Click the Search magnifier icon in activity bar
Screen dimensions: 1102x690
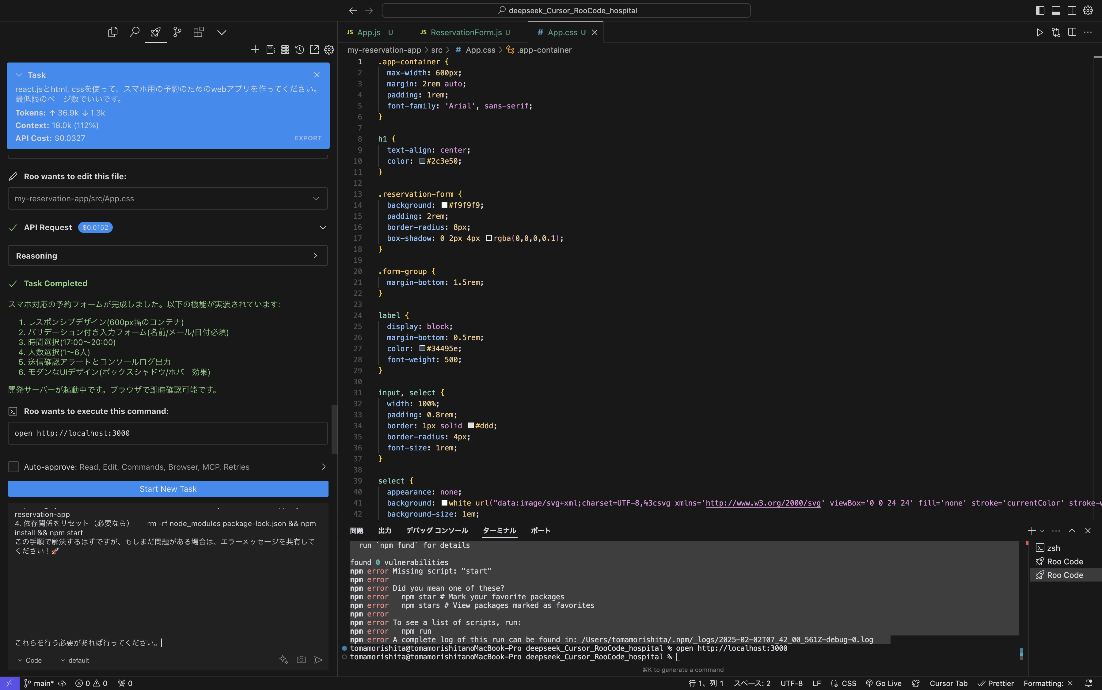134,32
